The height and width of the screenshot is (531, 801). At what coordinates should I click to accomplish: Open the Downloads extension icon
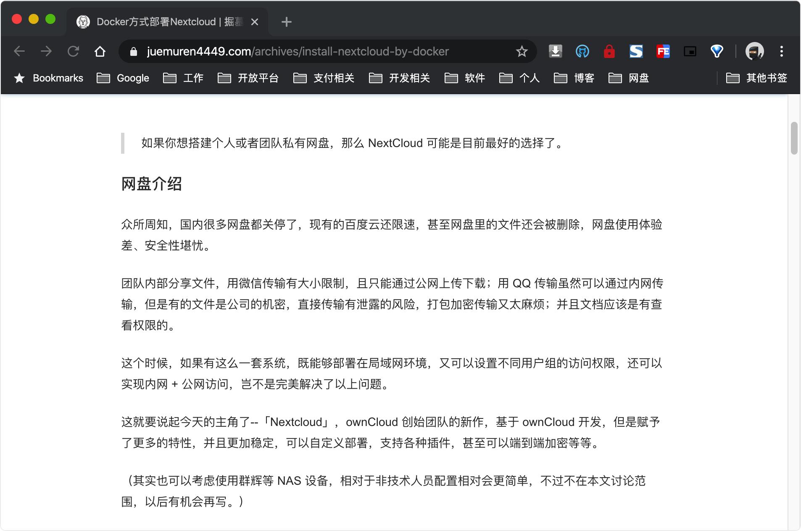[555, 51]
